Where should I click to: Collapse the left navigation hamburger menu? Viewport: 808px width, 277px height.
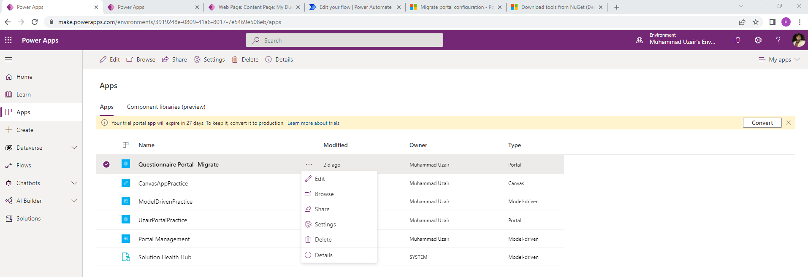(8, 59)
